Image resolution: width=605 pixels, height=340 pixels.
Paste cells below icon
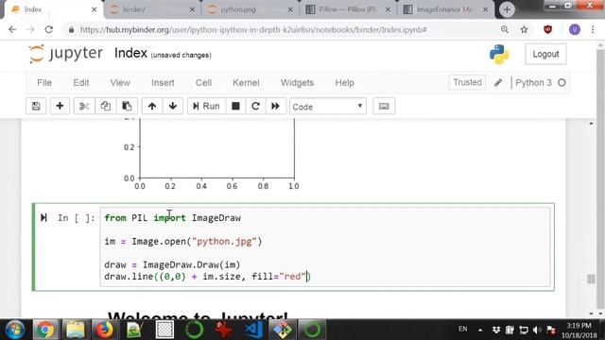click(127, 106)
